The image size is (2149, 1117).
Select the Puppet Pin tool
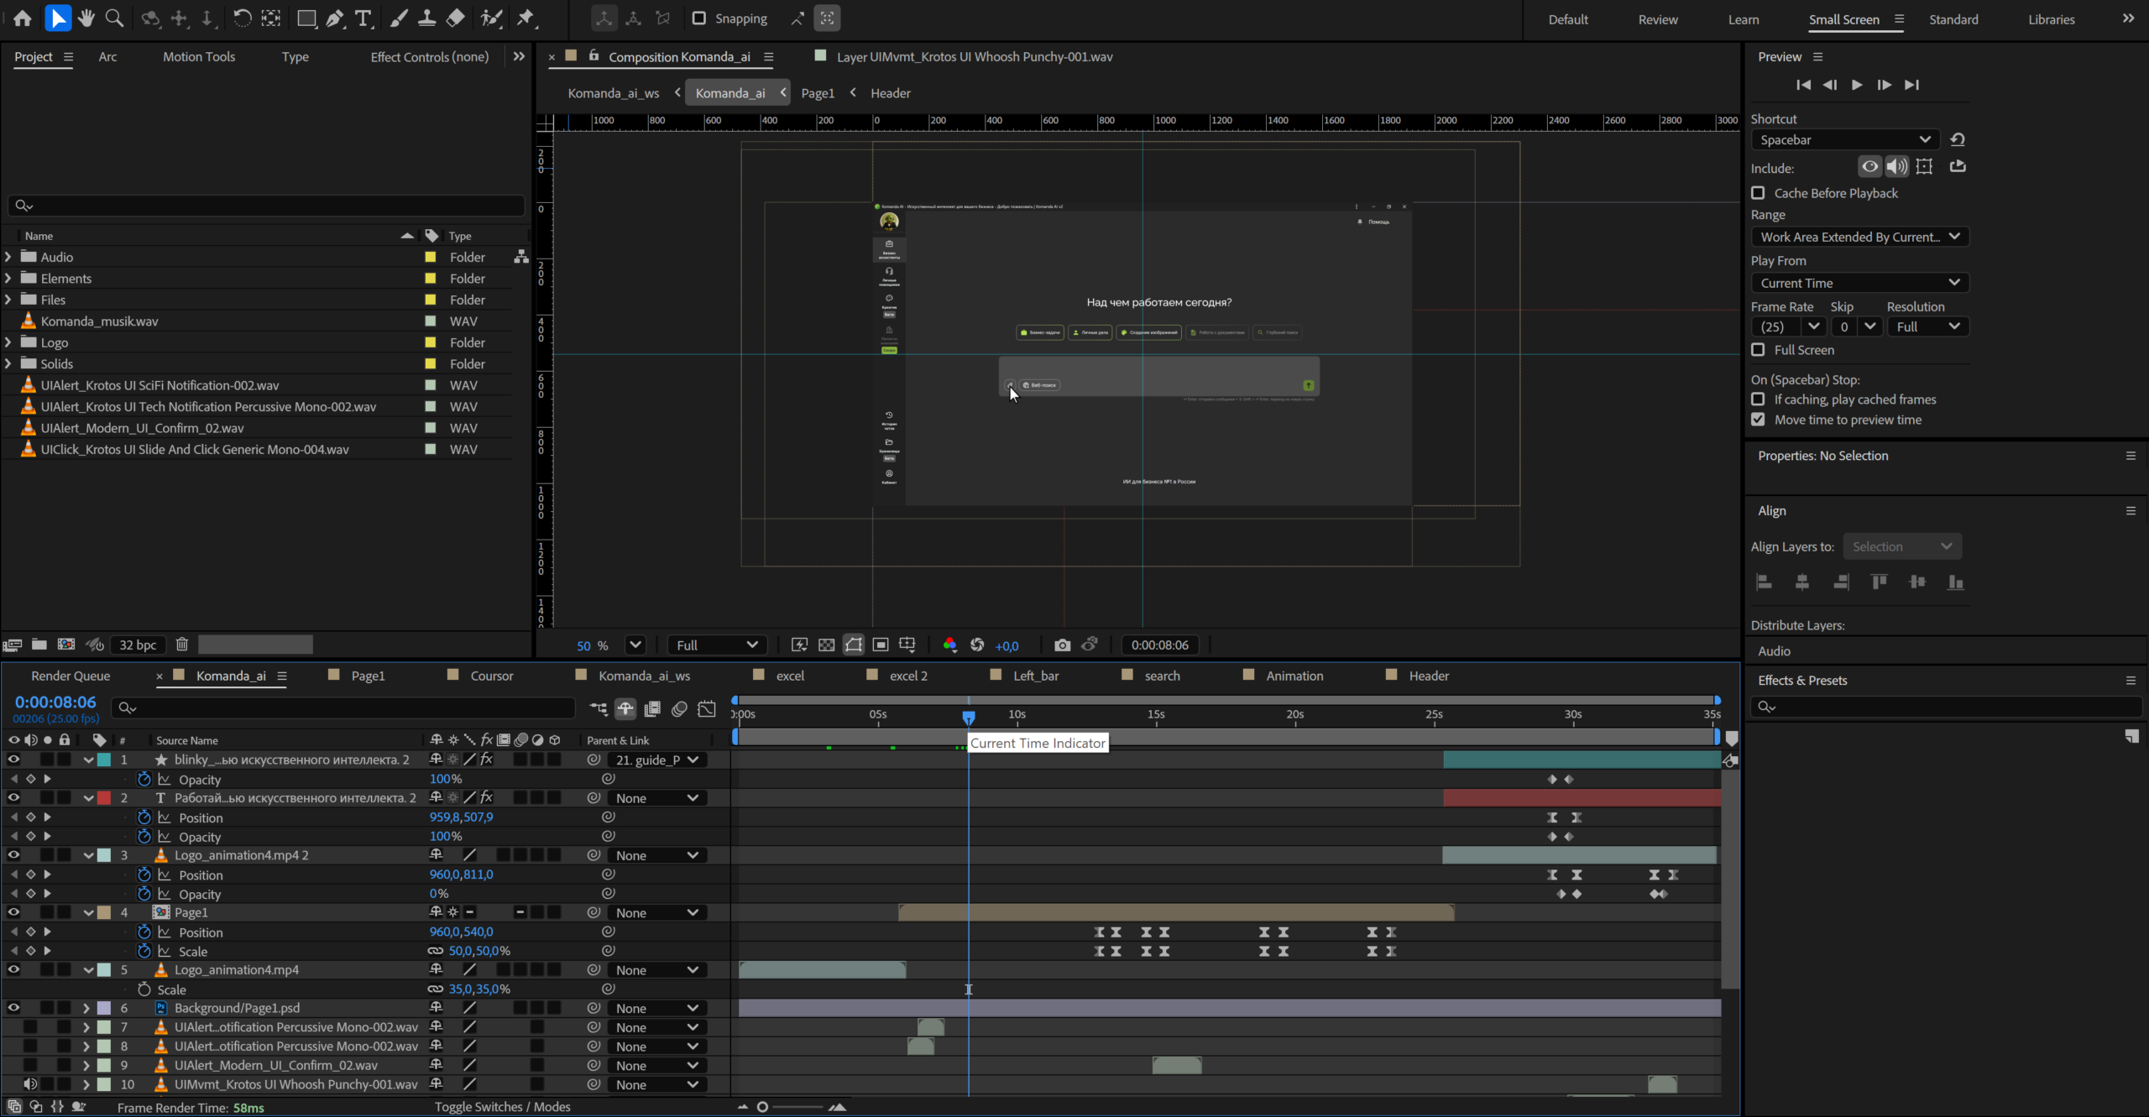click(526, 18)
